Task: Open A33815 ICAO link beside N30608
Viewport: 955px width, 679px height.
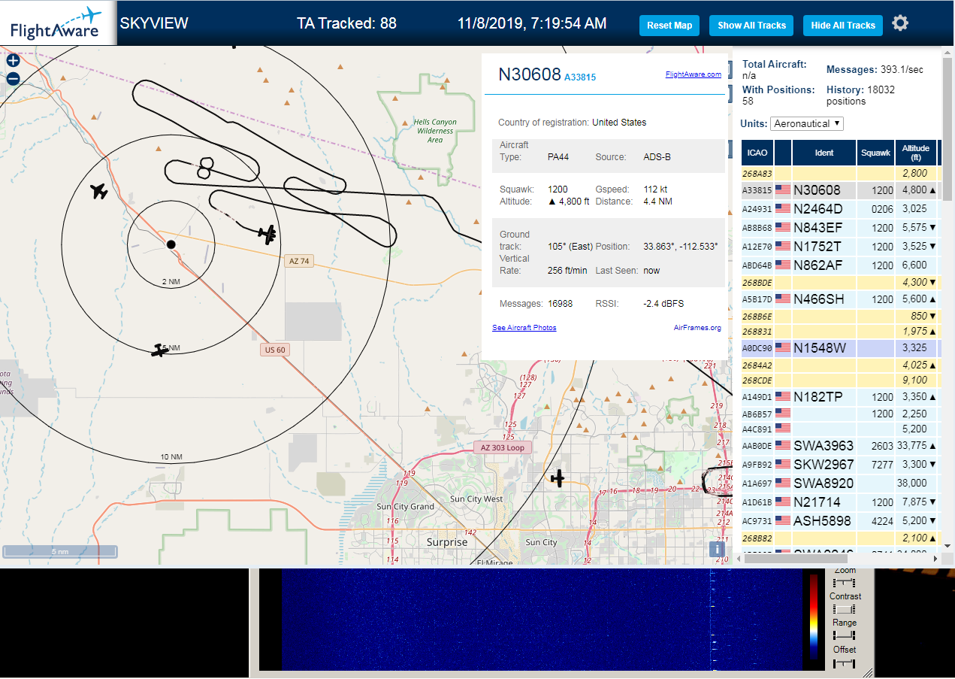Action: (x=580, y=77)
